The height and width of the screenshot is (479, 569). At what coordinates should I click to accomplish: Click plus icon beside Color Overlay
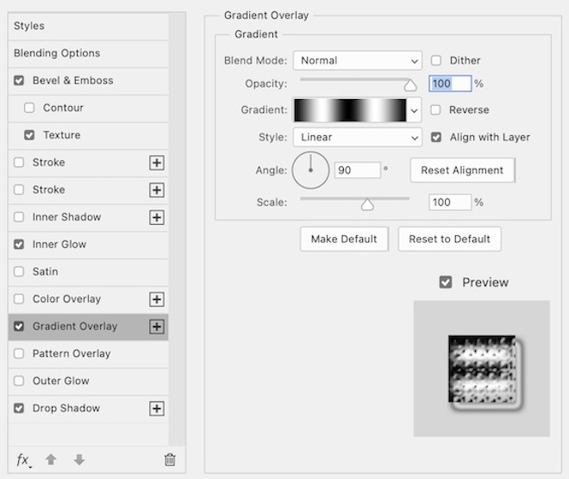coord(157,299)
